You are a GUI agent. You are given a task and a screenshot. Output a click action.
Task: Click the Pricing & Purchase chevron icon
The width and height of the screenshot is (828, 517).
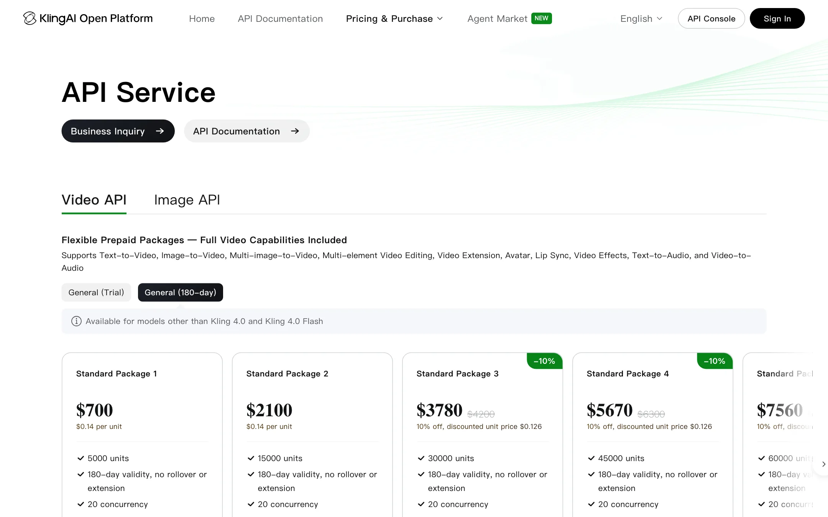[440, 19]
